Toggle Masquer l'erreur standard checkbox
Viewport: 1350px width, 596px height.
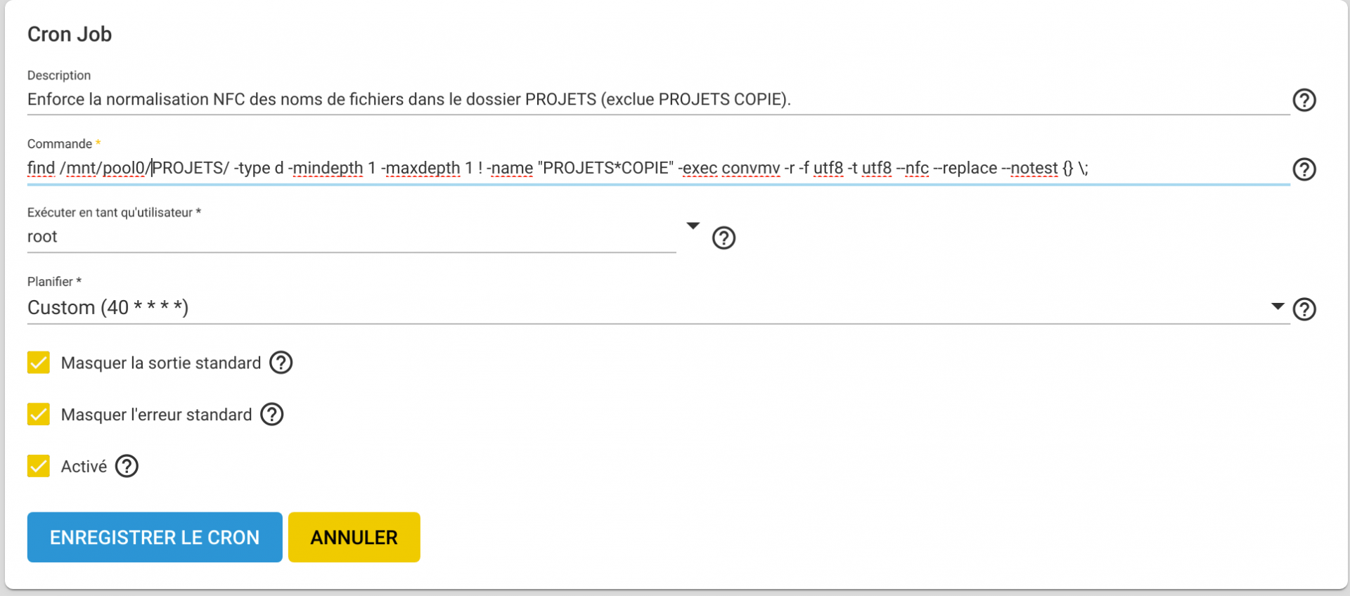[39, 415]
